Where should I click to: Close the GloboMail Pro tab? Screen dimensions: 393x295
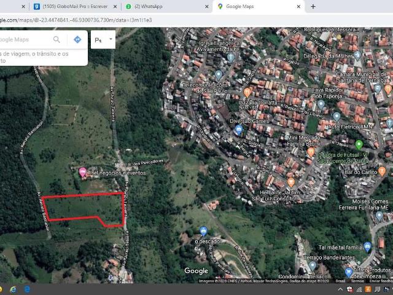[115, 7]
